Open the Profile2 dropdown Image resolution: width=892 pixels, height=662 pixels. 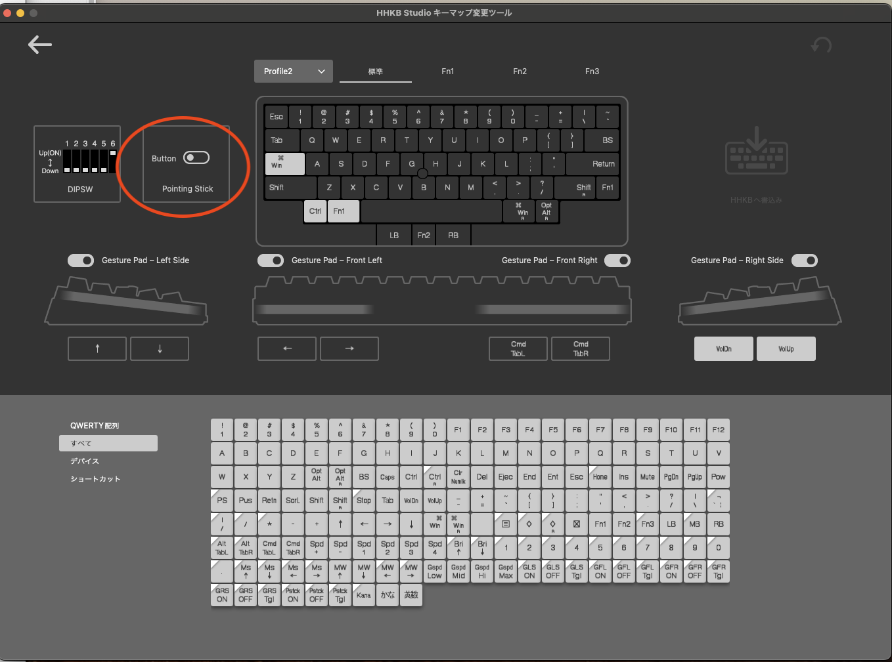pos(294,71)
